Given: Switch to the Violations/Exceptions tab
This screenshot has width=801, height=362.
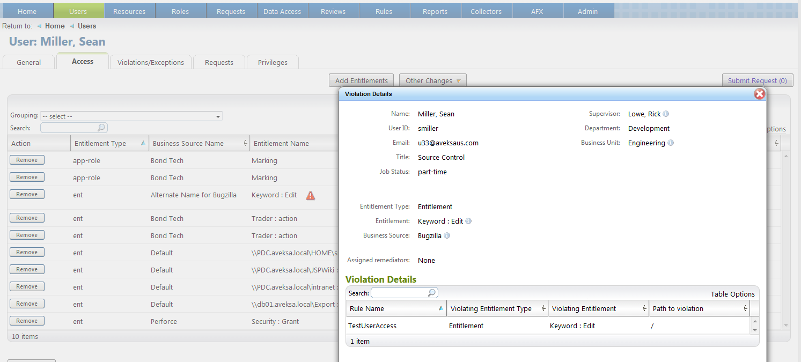Looking at the screenshot, I should click(150, 62).
